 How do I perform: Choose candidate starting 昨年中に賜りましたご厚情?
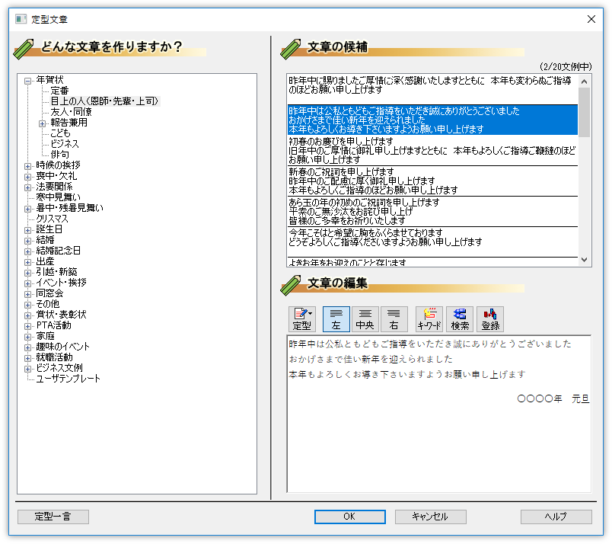432,89
